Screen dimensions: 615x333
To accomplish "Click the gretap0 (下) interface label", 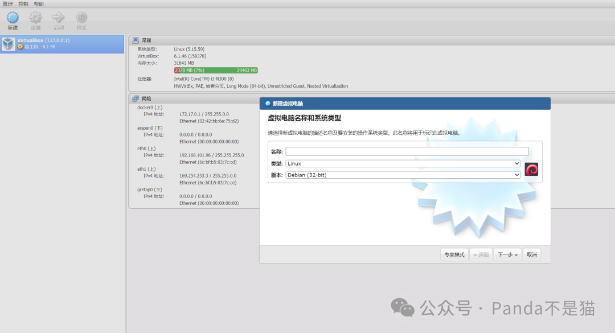I will pos(149,190).
